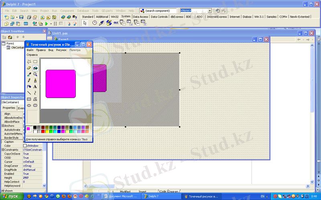The width and height of the screenshot is (321, 200).
Task: Click the Пуск start button
Action: pos(12,196)
